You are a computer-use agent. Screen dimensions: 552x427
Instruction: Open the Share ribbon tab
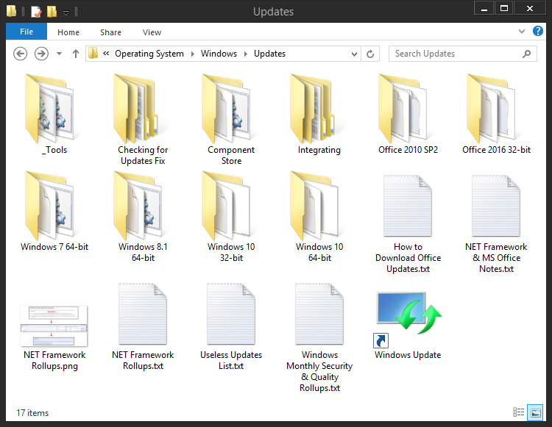(110, 32)
